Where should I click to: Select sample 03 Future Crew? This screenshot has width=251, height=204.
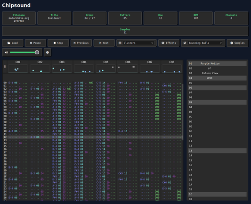[218, 73]
